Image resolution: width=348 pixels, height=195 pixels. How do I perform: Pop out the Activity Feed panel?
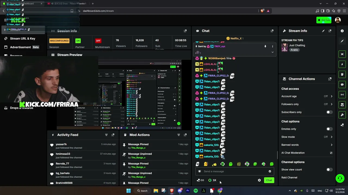(x=113, y=135)
